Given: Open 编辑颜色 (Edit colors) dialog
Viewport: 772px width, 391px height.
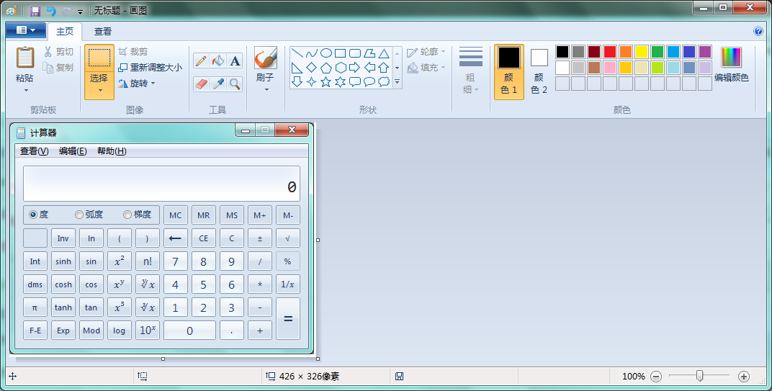Looking at the screenshot, I should (731, 66).
